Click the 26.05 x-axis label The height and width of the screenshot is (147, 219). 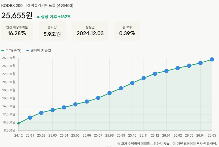212,135
